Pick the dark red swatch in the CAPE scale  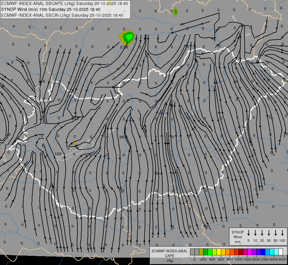pyautogui.click(x=241, y=252)
